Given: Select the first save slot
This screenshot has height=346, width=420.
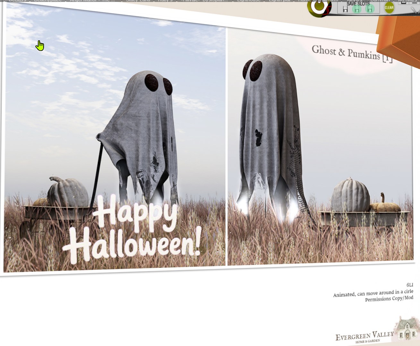Looking at the screenshot, I should 345,9.
